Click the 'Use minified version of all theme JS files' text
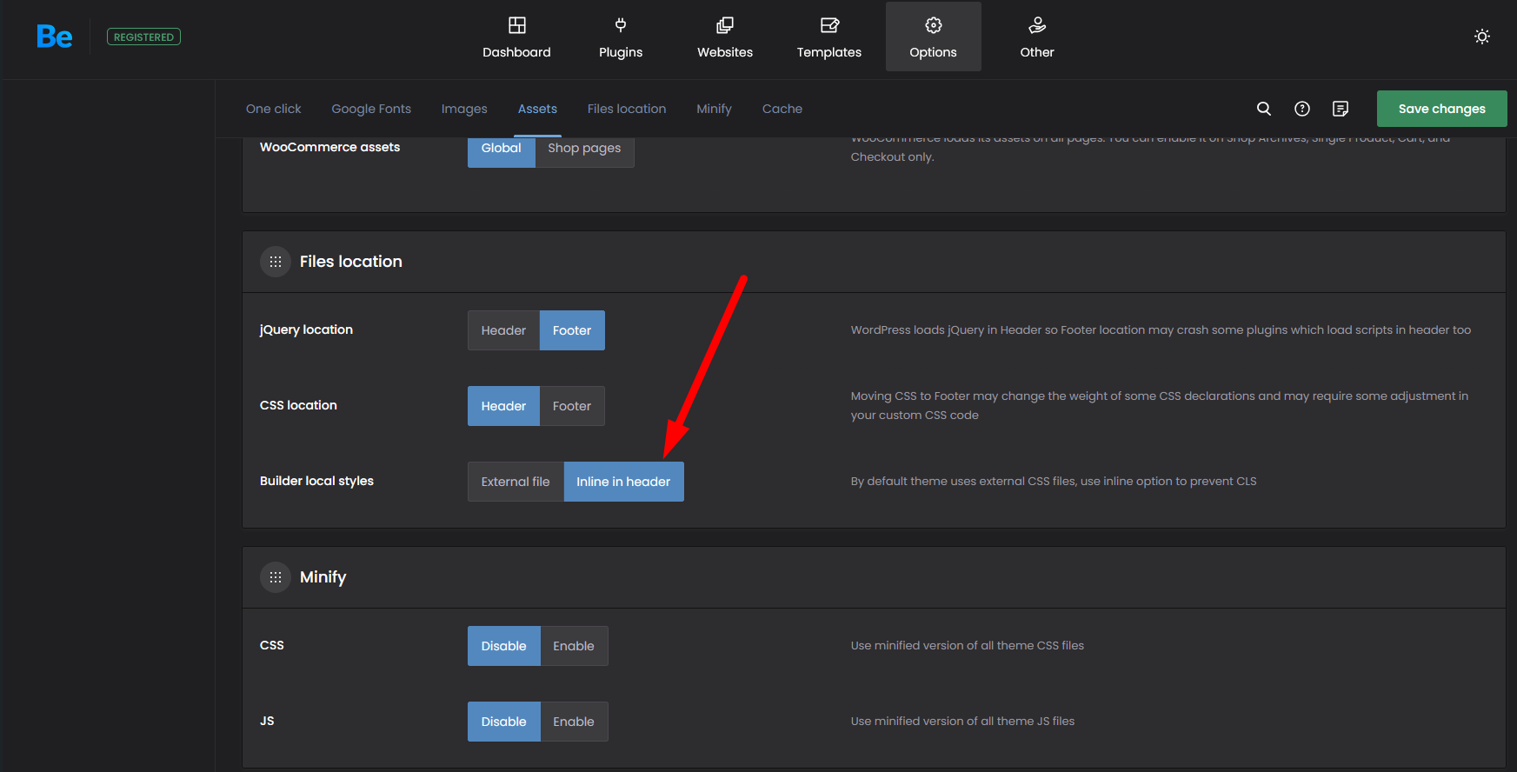This screenshot has width=1517, height=772. coord(962,721)
